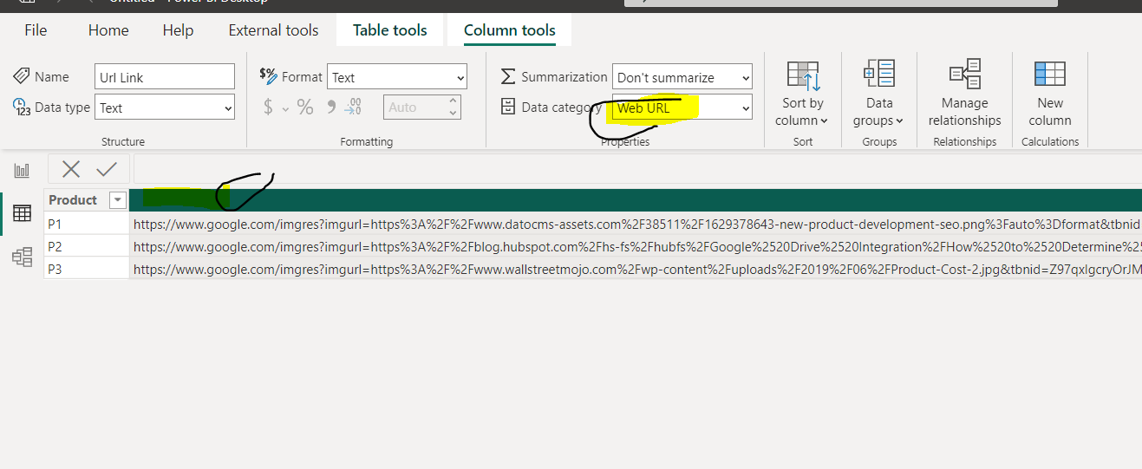Image resolution: width=1142 pixels, height=469 pixels.
Task: Click the Data groups button
Action: point(878,94)
